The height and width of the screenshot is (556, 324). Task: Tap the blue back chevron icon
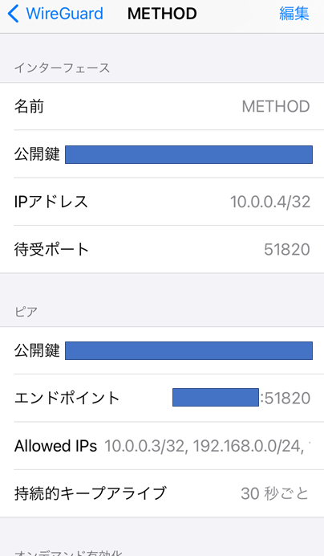(13, 14)
